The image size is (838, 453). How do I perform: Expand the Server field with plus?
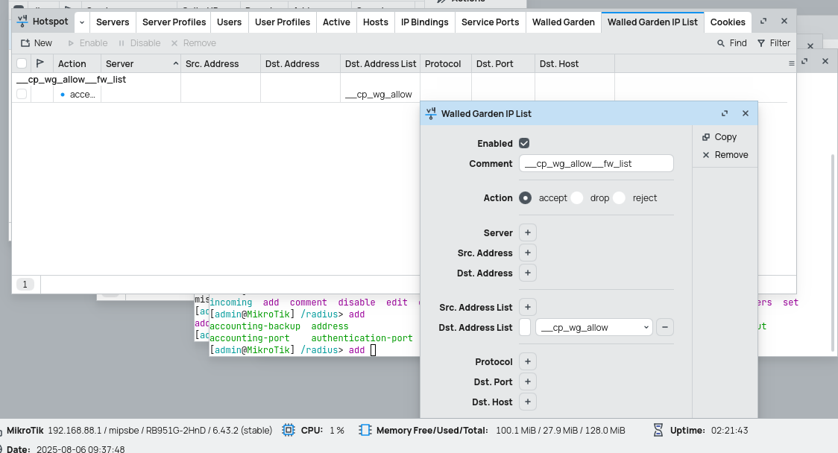(527, 232)
